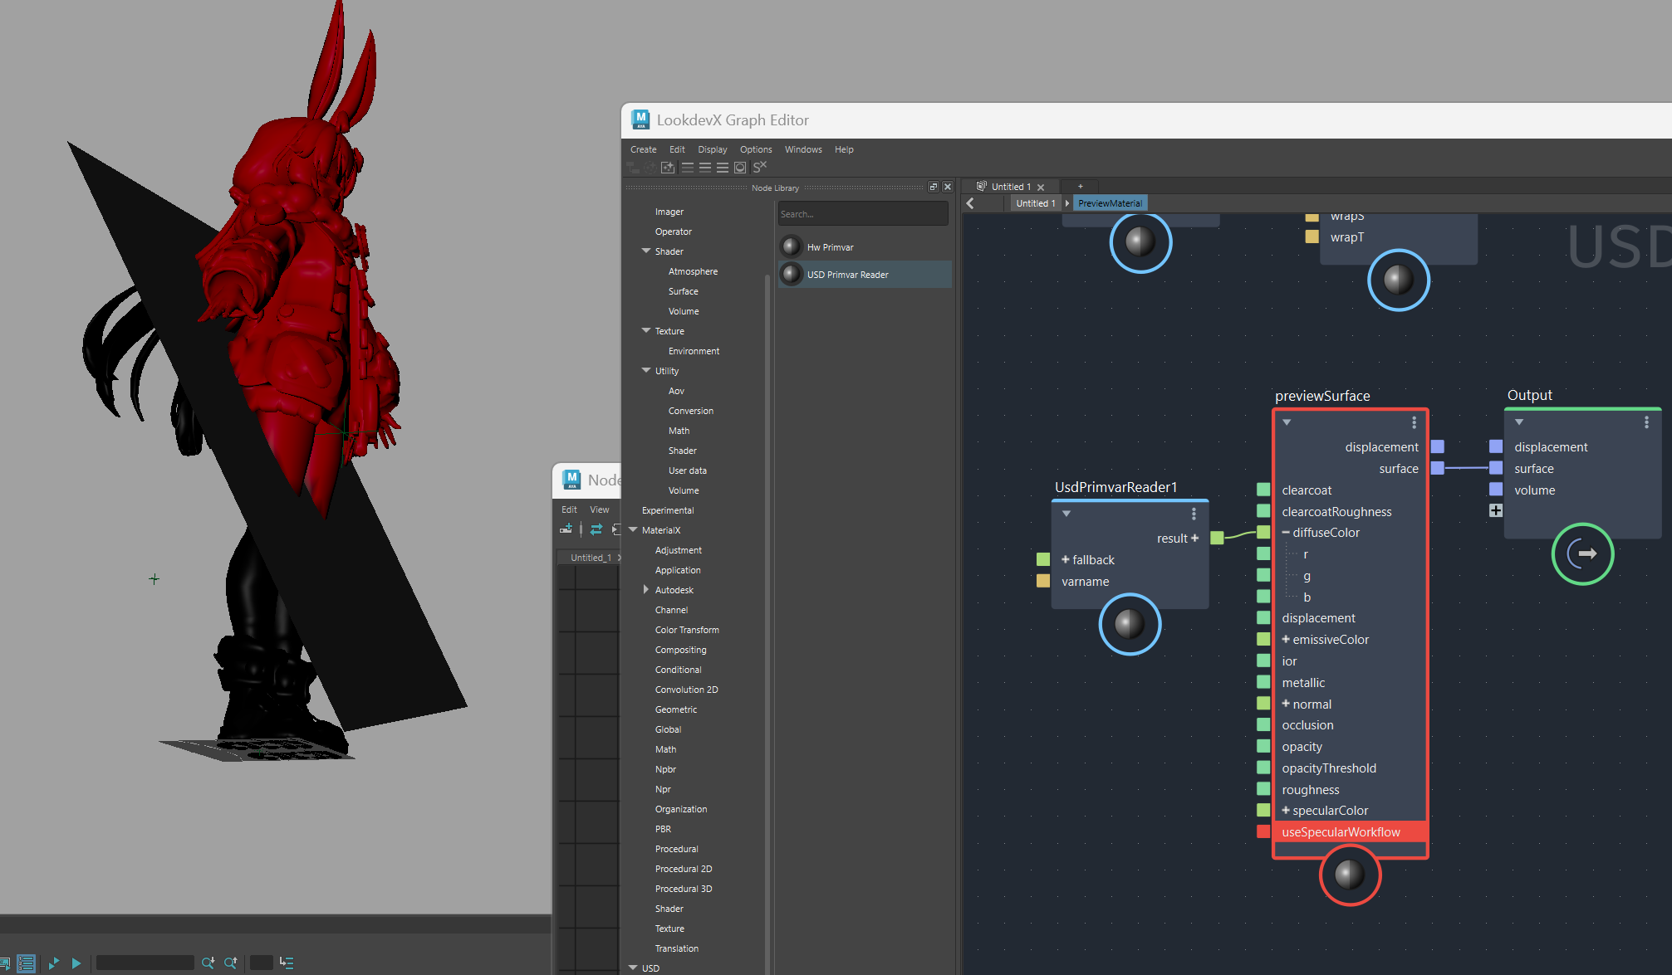
Task: Collapse the previewSurface node triangle
Action: tap(1287, 422)
